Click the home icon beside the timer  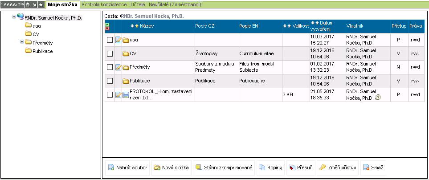(28, 4)
